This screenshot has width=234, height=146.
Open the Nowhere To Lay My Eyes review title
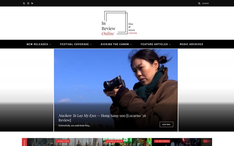pyautogui.click(x=102, y=118)
